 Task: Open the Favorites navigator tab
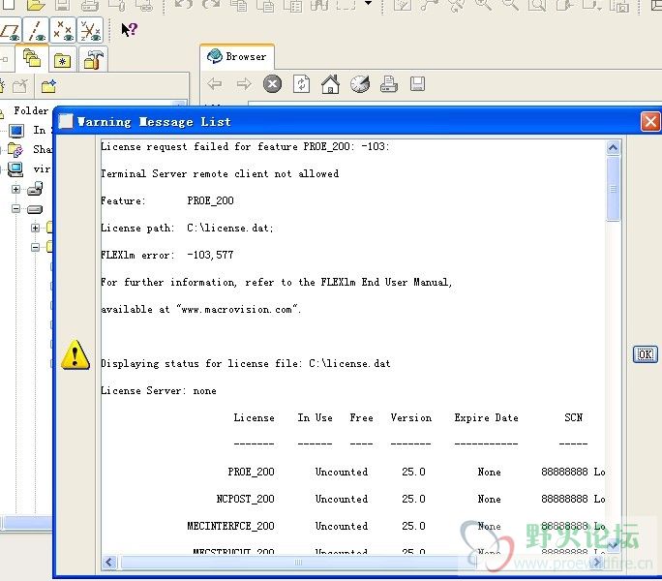tap(63, 61)
